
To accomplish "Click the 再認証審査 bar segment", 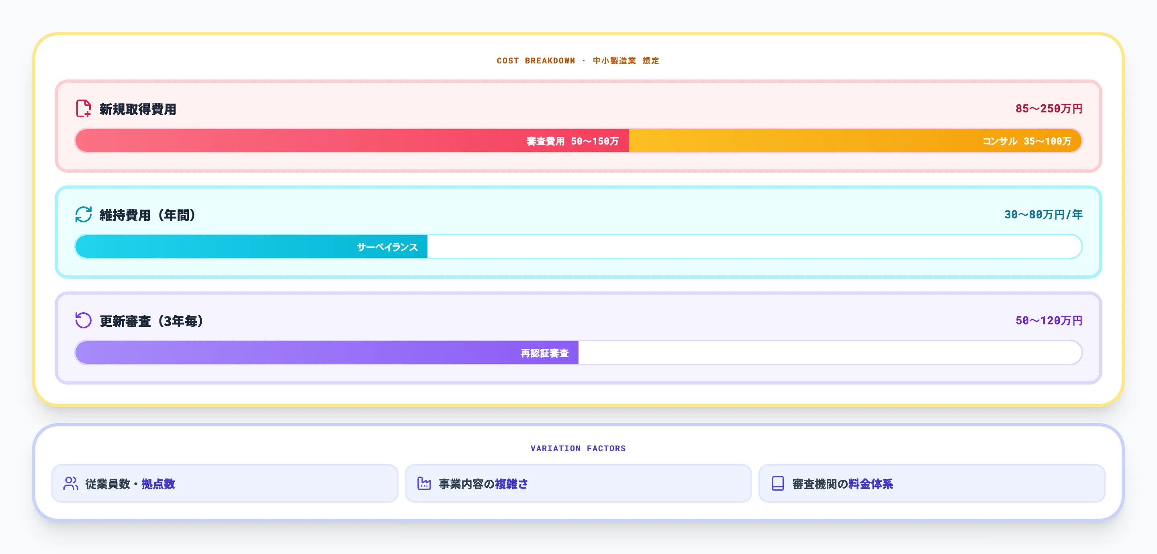I will [545, 353].
